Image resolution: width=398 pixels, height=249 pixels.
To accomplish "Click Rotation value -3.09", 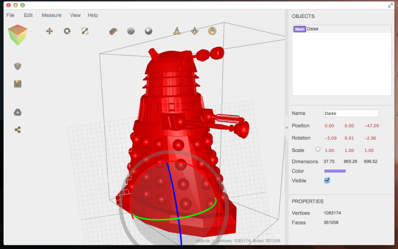I will (331, 138).
